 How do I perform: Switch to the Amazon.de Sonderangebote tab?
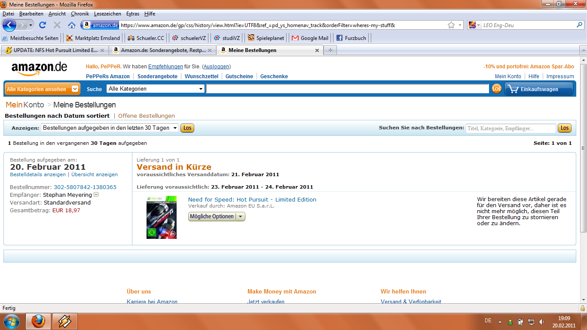point(162,50)
